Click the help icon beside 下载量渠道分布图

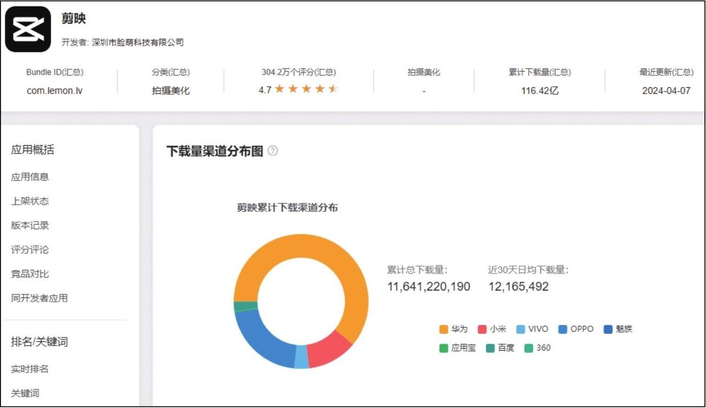[273, 151]
